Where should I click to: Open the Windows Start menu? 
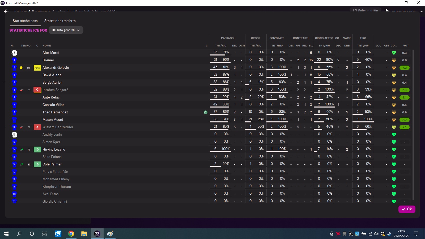pyautogui.click(x=6, y=234)
